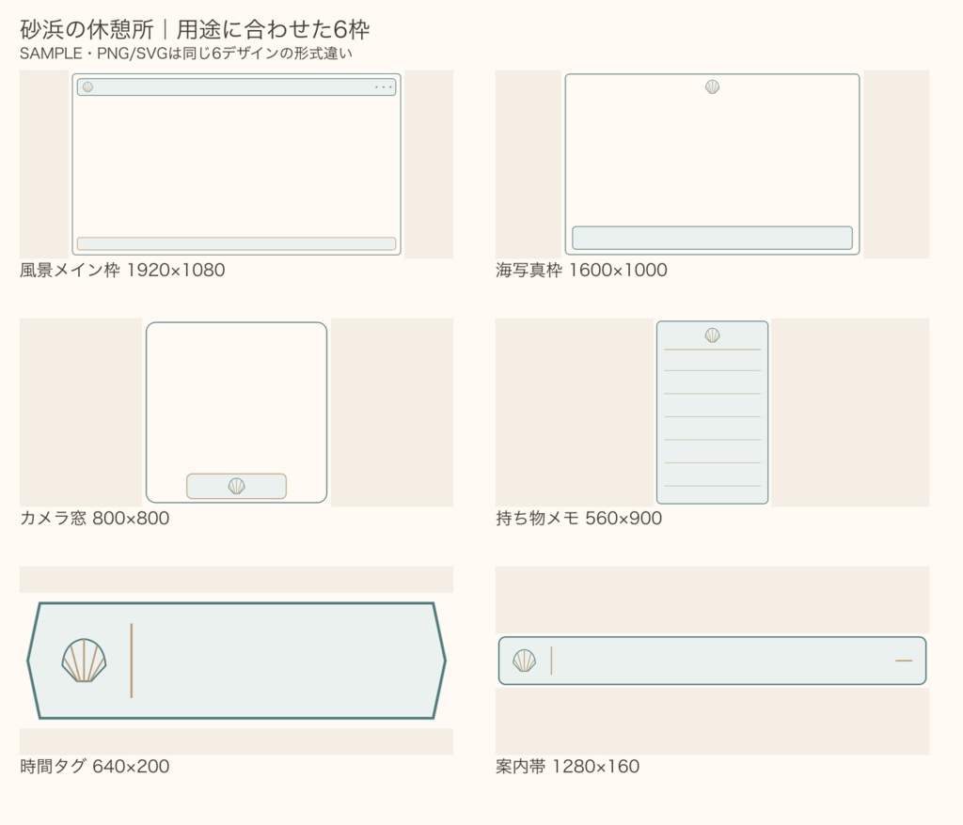Click the three-dots icon in 風景メイン枠 frame
963x825 pixels.
384,87
